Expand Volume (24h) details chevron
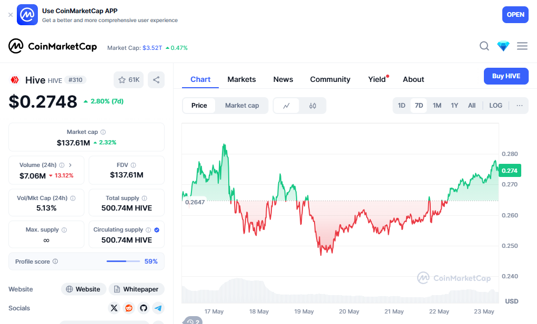This screenshot has width=537, height=324. (70, 165)
